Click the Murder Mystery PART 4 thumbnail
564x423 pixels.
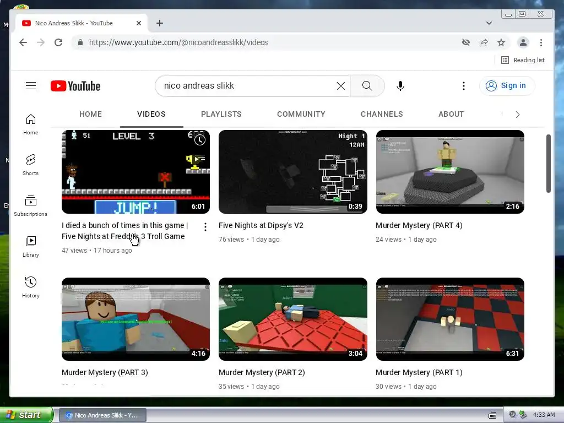click(x=450, y=172)
